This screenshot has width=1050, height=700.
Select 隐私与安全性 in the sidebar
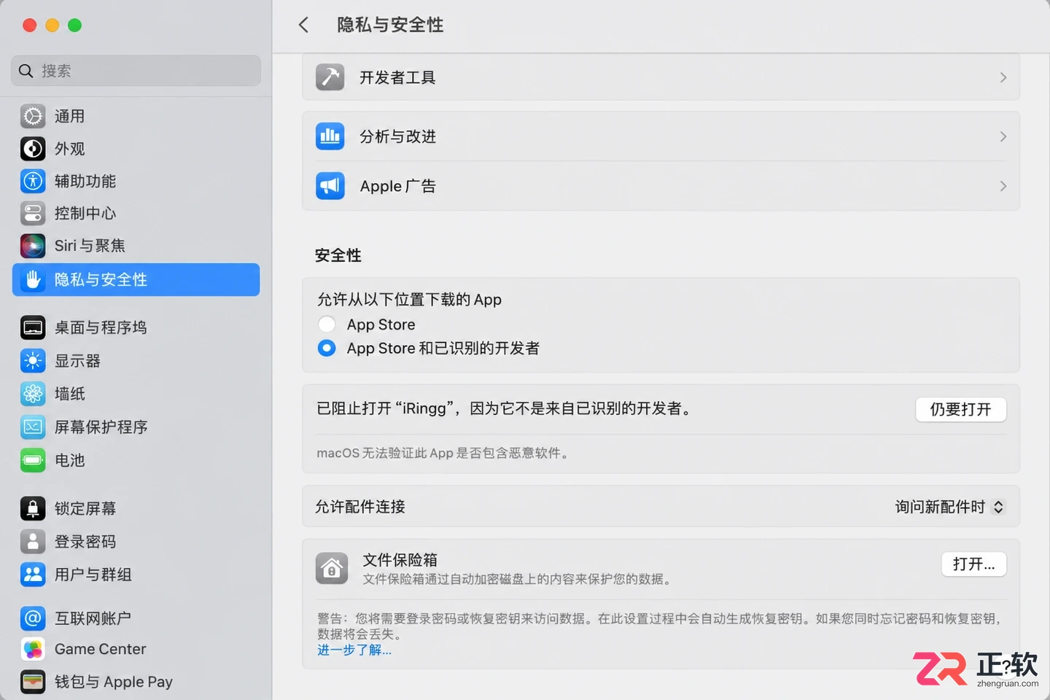(136, 279)
